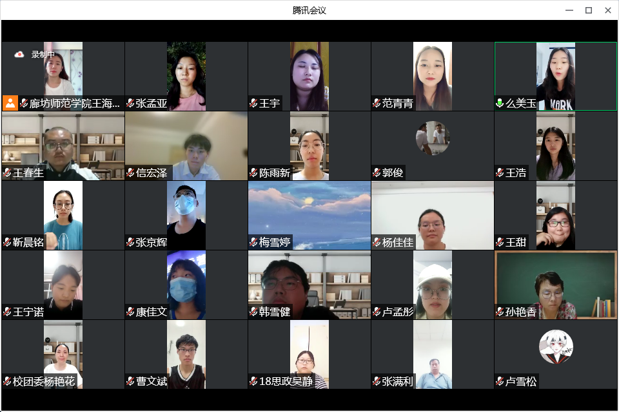This screenshot has width=619, height=412.
Task: Select 王宇's video thumbnail
Action: pyautogui.click(x=309, y=76)
